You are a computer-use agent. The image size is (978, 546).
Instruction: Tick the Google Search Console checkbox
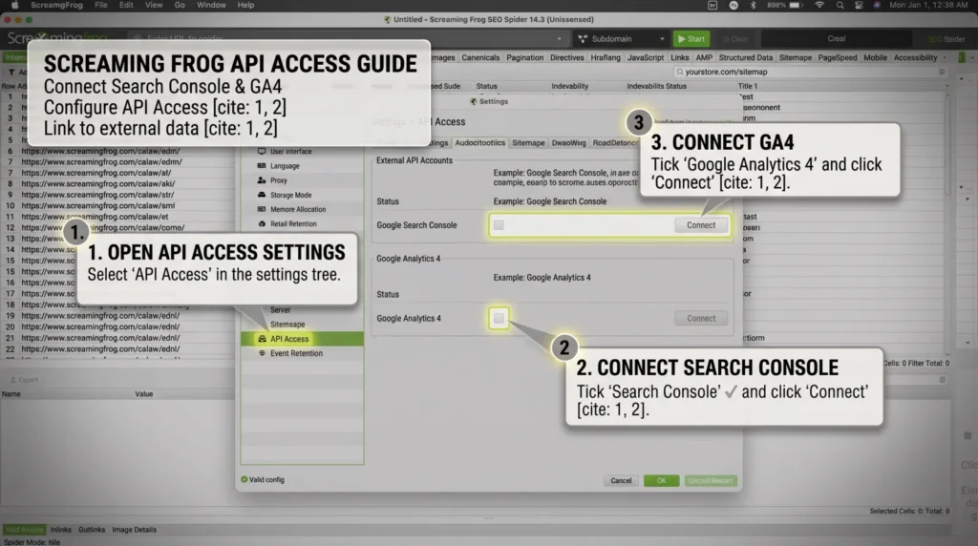[x=499, y=225]
